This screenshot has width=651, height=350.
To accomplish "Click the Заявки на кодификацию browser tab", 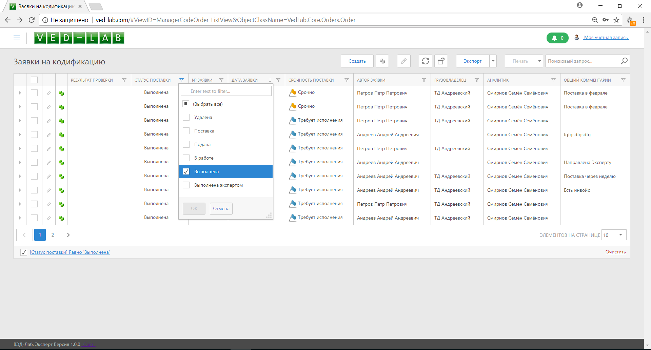I will tap(46, 6).
